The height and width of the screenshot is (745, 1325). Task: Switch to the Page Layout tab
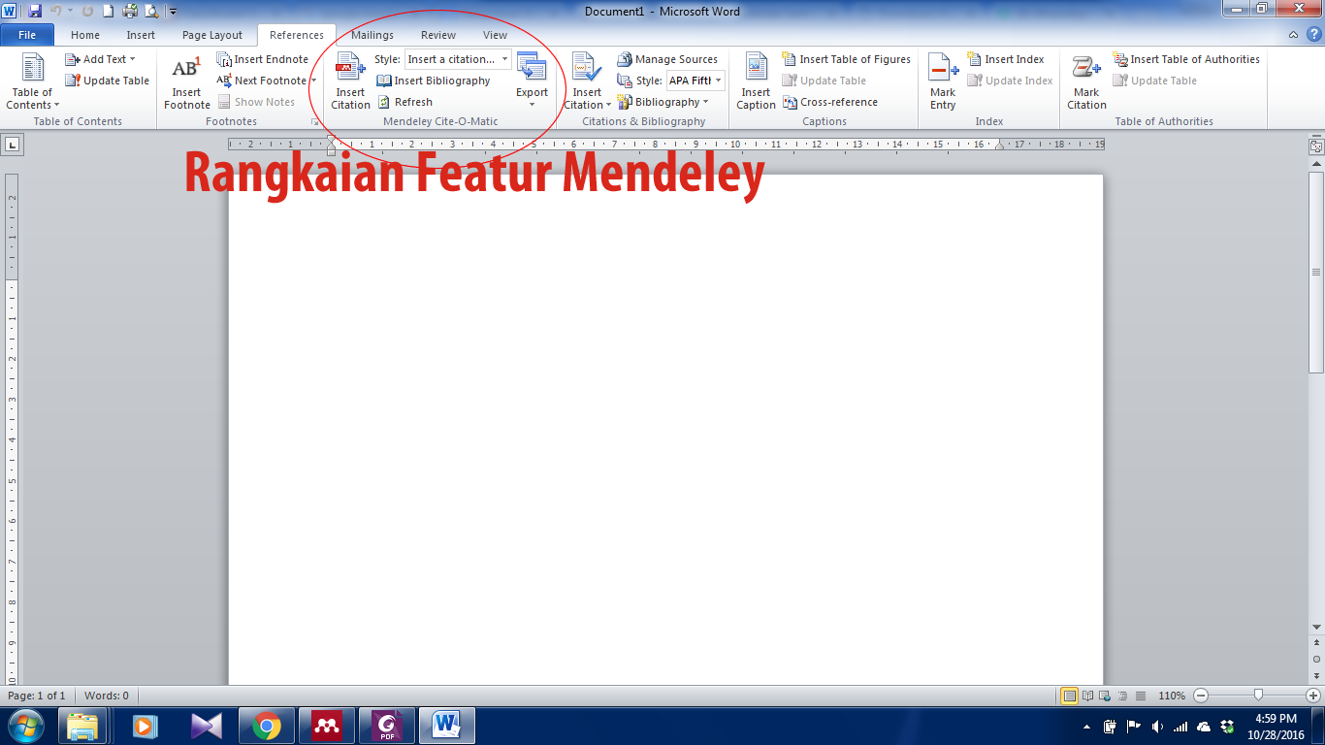212,35
